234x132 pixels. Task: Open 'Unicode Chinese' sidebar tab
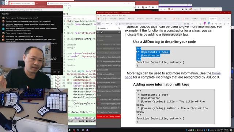click(x=109, y=87)
